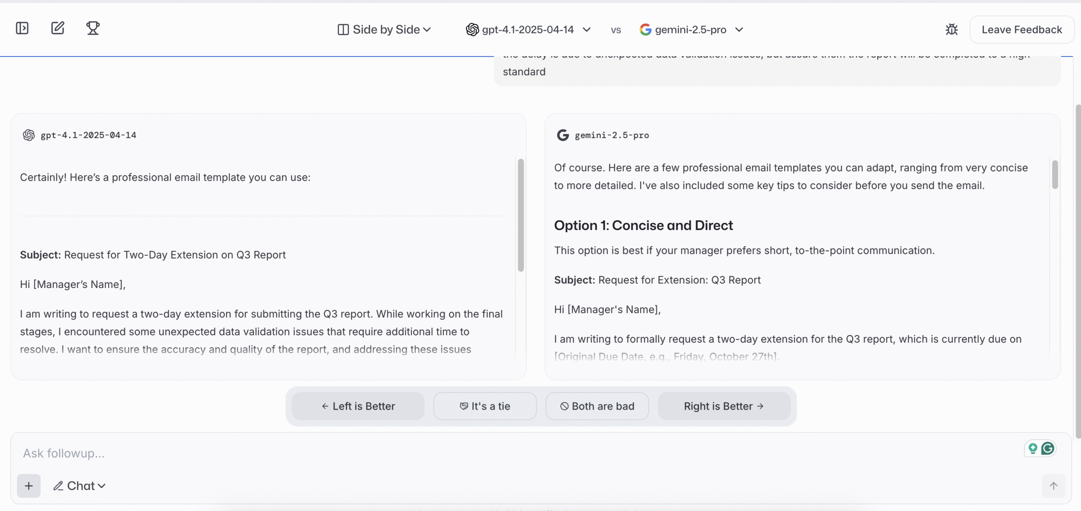The width and height of the screenshot is (1081, 511).
Task: Click the plus attachment button
Action: [29, 486]
